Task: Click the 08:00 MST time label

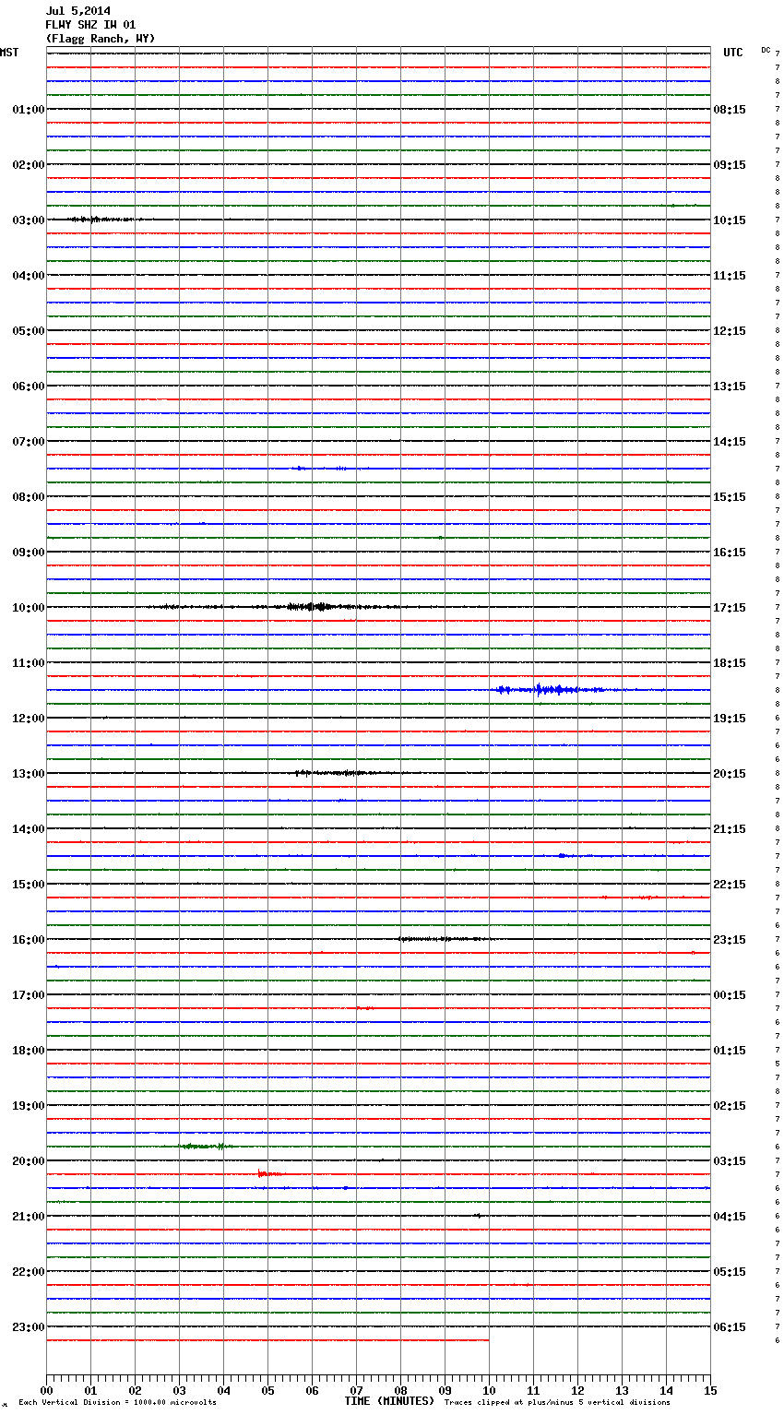Action: (28, 497)
